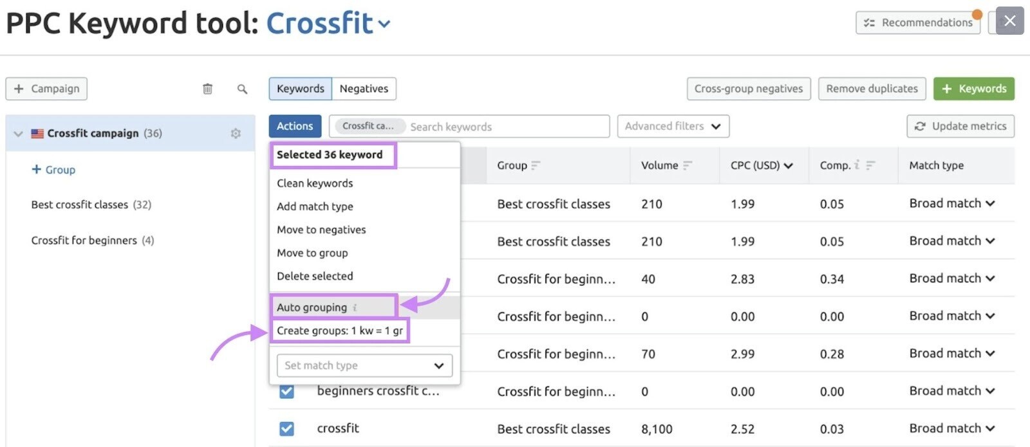Click the green + Keywords button
The height and width of the screenshot is (447, 1030).
(974, 89)
